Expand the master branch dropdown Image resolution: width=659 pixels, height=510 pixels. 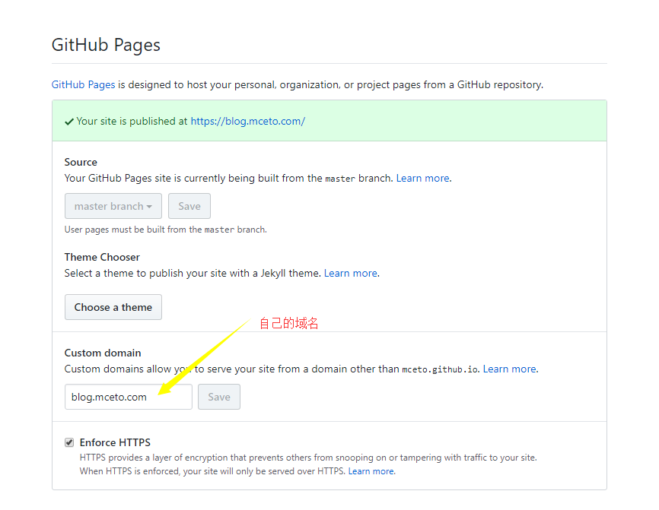[113, 206]
